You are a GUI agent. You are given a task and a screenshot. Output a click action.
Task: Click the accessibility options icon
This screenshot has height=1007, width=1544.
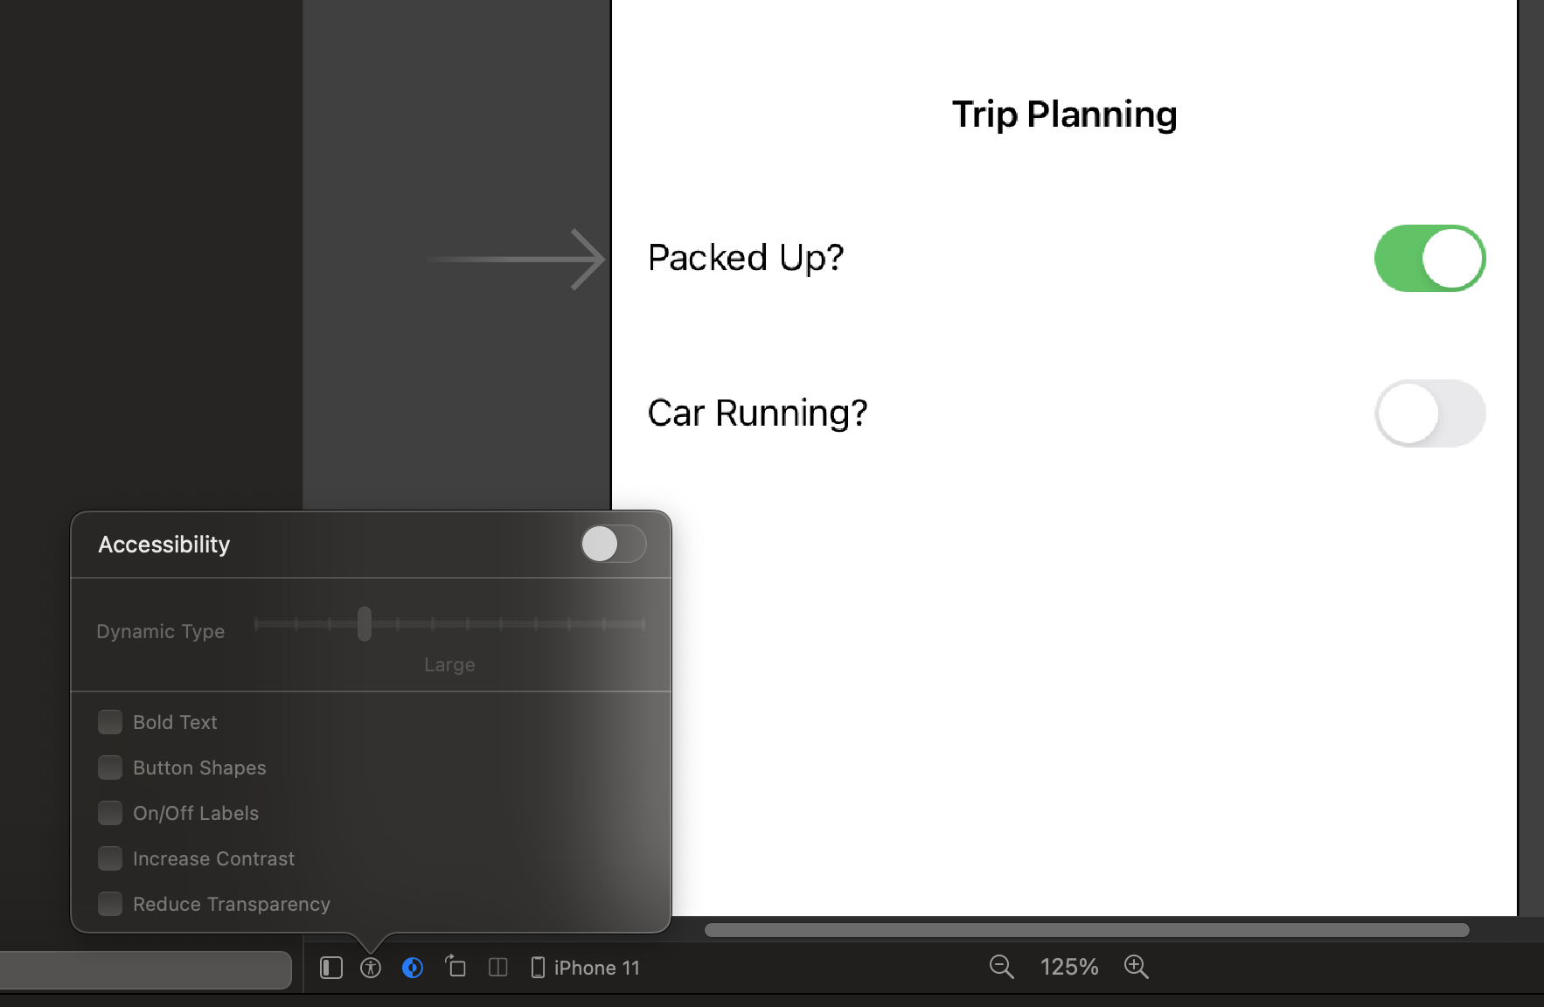[371, 968]
